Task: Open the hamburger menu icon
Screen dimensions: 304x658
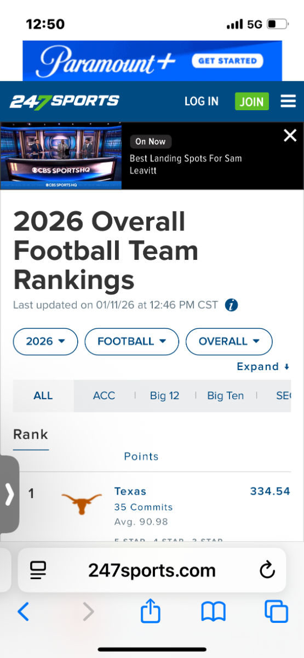Action: (288, 101)
